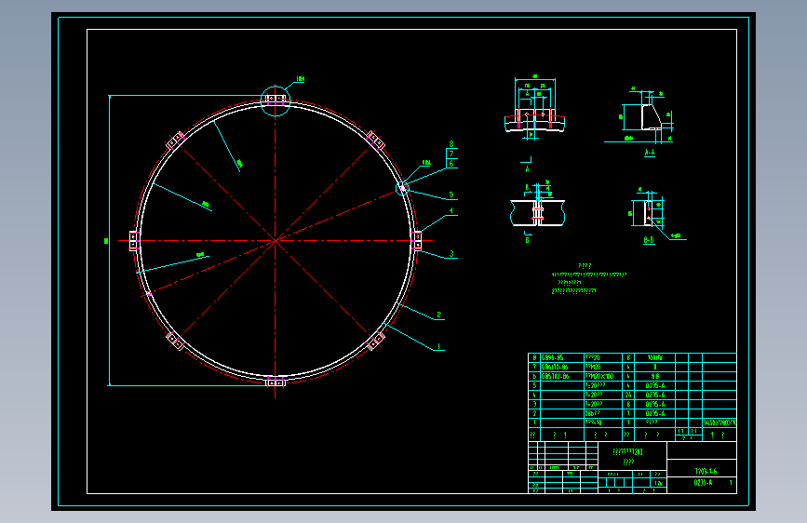Select the flange bracket at the ring's bottom
This screenshot has height=523, width=807.
coord(276,382)
